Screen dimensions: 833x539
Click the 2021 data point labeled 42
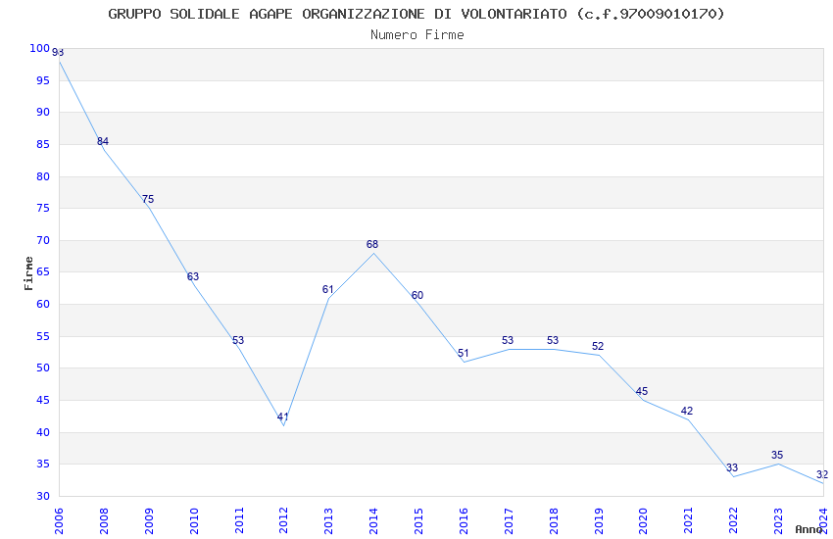tap(687, 411)
